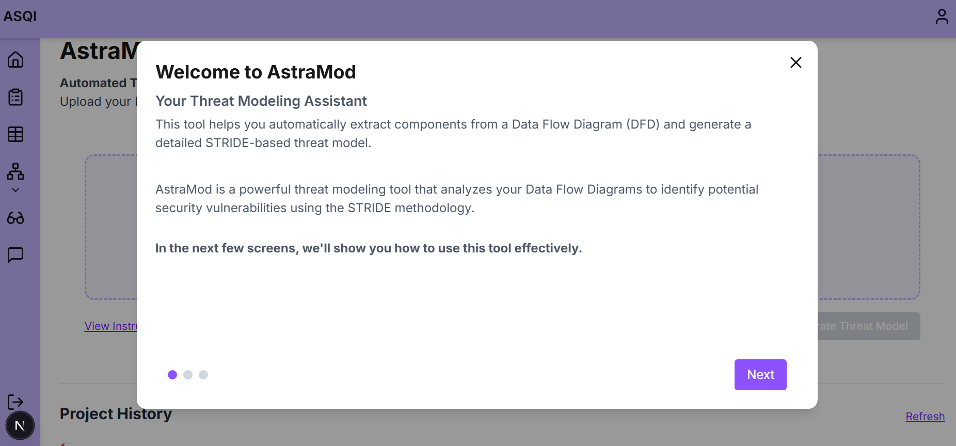Click the logout arrow icon

click(x=15, y=402)
